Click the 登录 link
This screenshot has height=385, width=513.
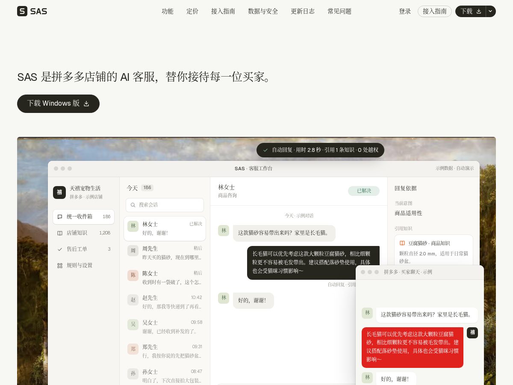click(x=405, y=11)
